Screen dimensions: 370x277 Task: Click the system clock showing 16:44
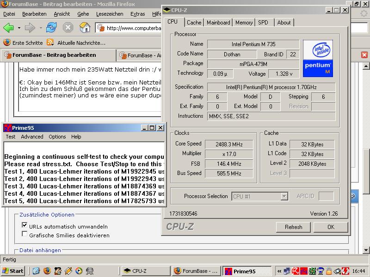(x=359, y=271)
